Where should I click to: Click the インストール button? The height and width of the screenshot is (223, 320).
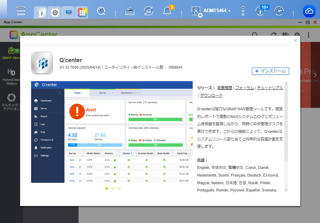coord(270,71)
